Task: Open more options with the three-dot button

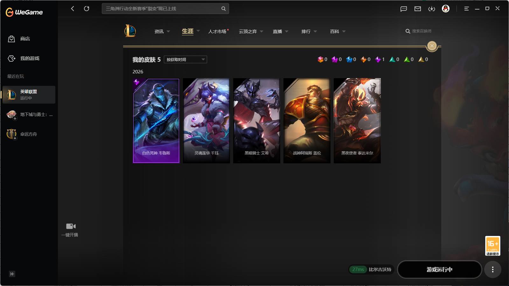Action: click(x=493, y=269)
